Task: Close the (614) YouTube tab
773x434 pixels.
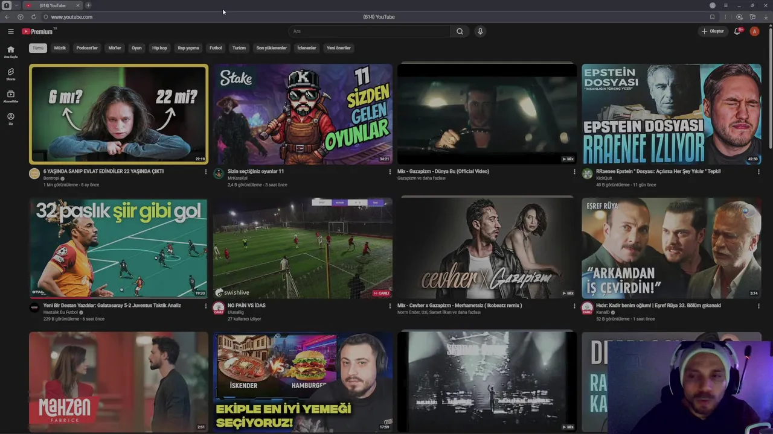Action: [x=77, y=5]
